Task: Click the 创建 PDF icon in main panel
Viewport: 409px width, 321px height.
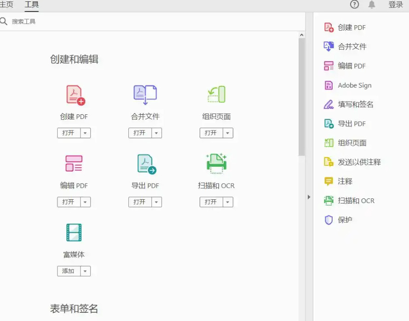Action: (75, 95)
